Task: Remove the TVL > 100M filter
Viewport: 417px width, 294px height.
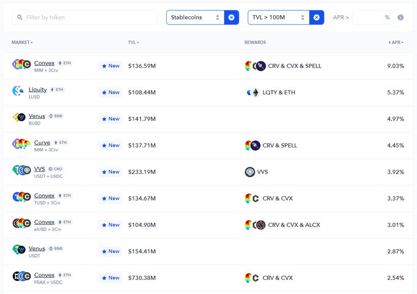Action: click(317, 17)
